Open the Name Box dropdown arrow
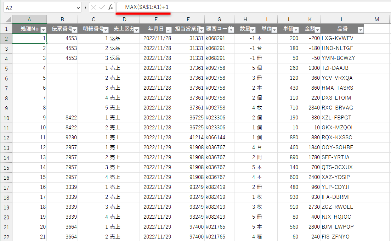 click(x=78, y=8)
